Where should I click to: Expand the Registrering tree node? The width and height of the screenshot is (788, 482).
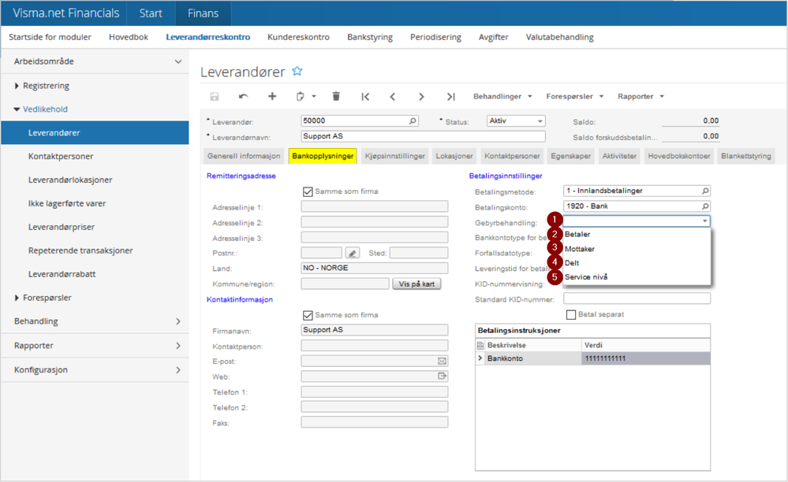tap(18, 86)
